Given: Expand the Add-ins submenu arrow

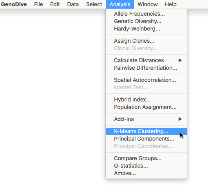Looking at the screenshot, I should click(x=180, y=119).
